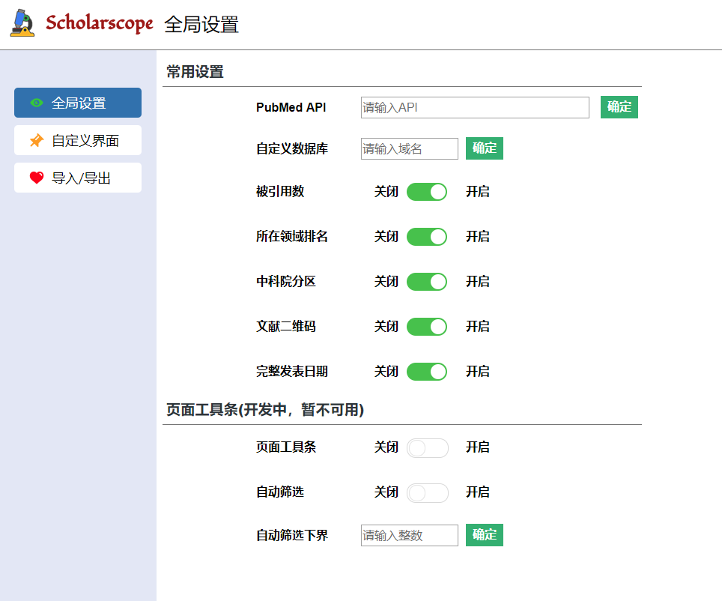
Task: Switch to the 自定义界面 section
Action: coord(77,140)
